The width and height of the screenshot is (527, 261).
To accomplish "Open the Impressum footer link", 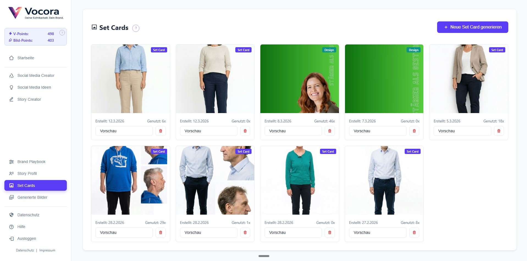I will point(47,250).
